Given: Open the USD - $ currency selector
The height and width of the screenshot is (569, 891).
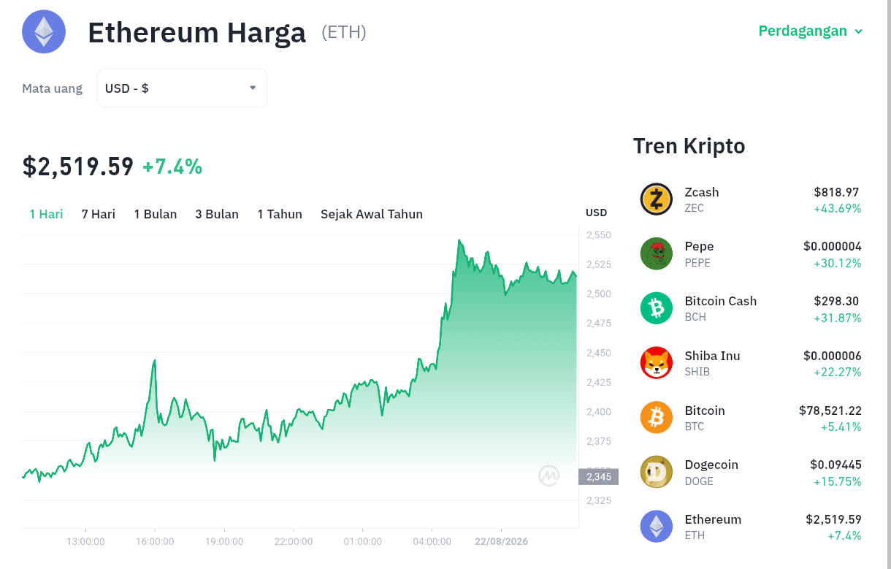Looking at the screenshot, I should point(183,88).
